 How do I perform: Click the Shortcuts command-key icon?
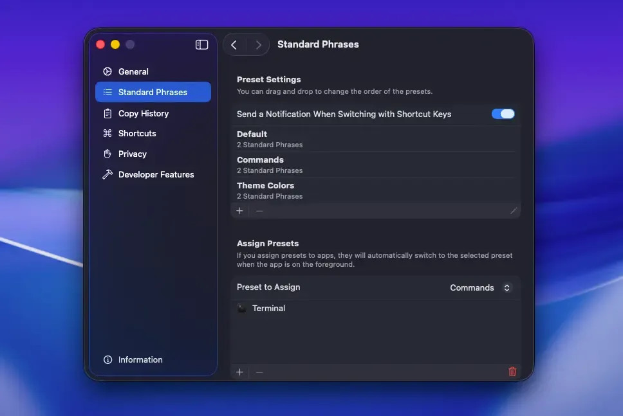coord(107,133)
